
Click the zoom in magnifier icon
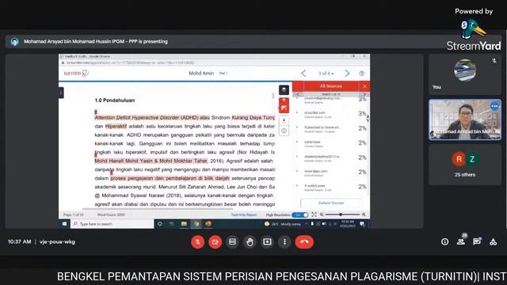[364, 215]
